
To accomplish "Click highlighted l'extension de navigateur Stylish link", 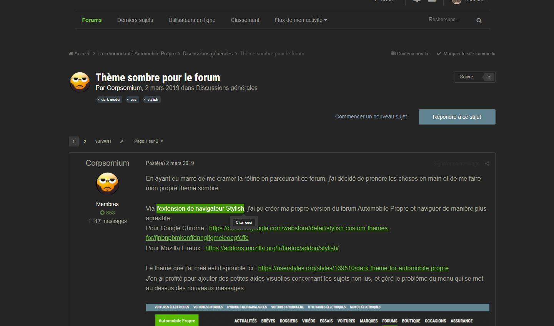I will point(200,208).
